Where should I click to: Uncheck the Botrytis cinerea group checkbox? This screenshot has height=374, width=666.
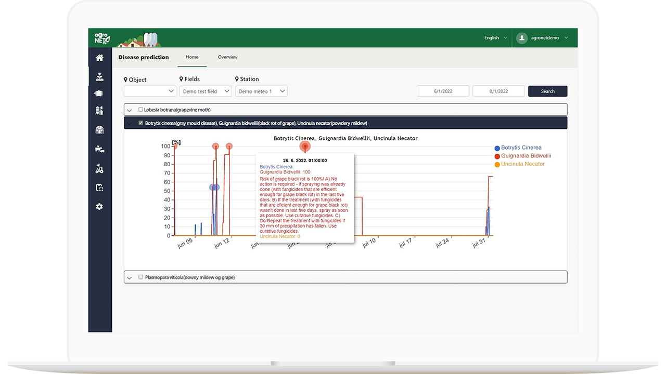click(x=140, y=123)
